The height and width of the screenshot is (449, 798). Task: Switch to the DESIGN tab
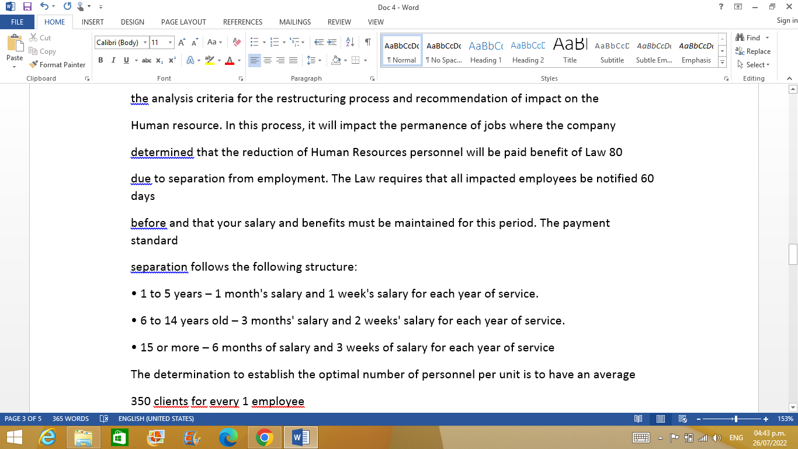[x=133, y=22]
